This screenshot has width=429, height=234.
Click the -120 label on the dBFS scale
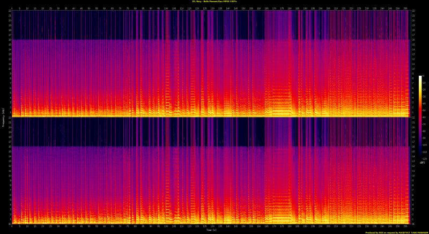click(x=424, y=159)
